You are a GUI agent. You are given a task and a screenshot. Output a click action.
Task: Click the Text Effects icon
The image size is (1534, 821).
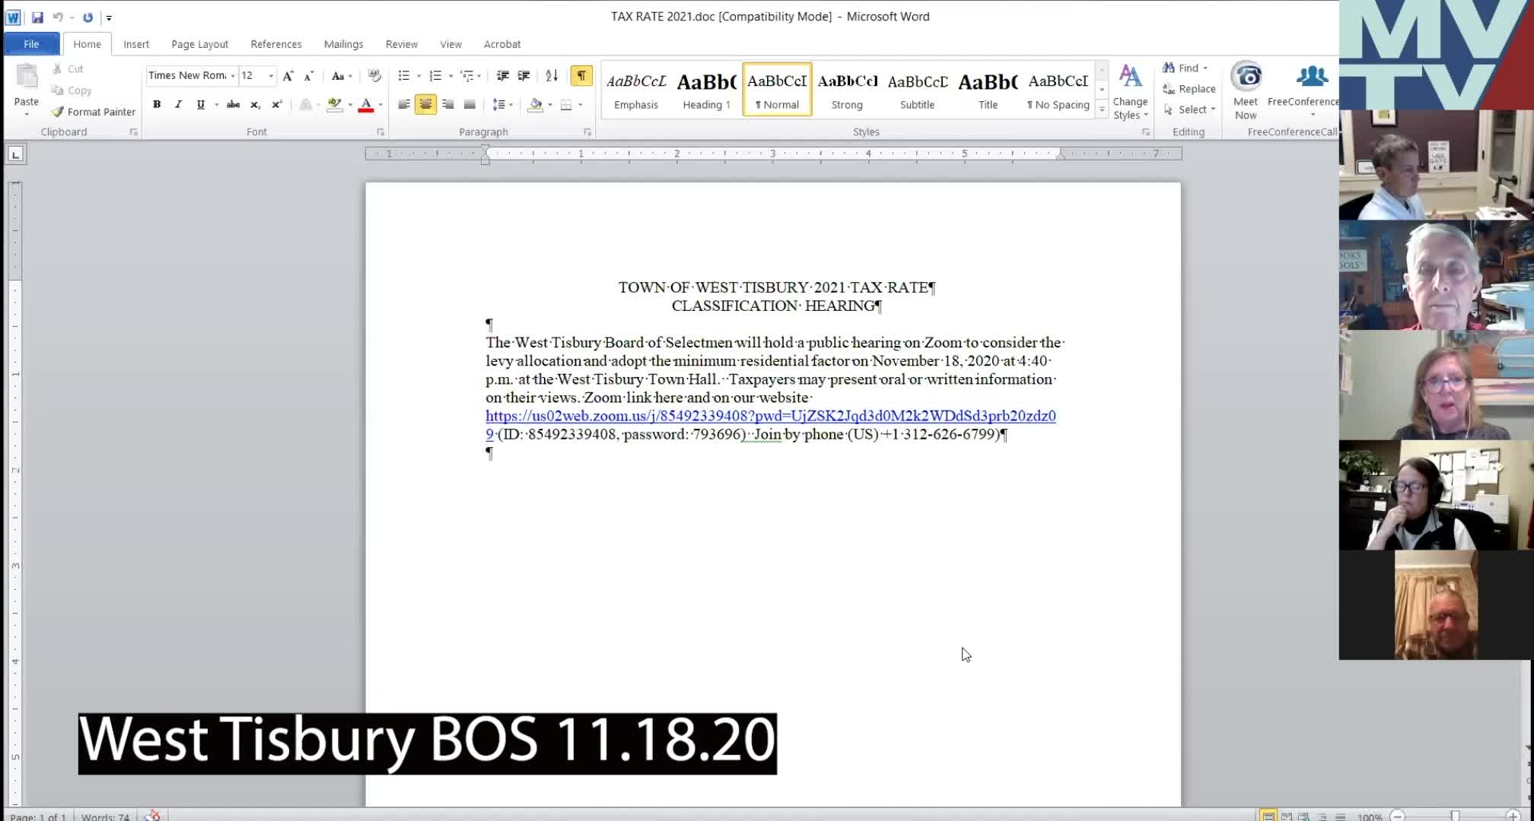click(x=305, y=104)
